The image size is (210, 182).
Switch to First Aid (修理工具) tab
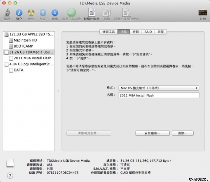coord(109,32)
